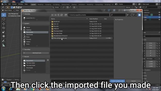
Task: Click the file browser search field
Action: [x=118, y=15]
